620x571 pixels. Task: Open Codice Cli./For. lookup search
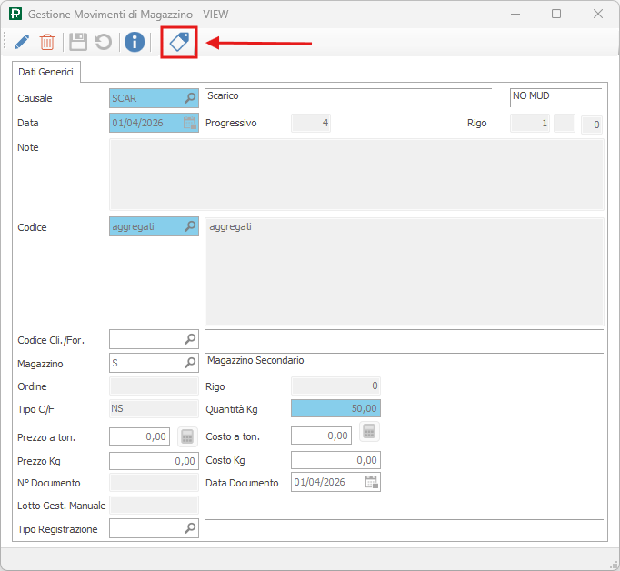click(x=190, y=339)
